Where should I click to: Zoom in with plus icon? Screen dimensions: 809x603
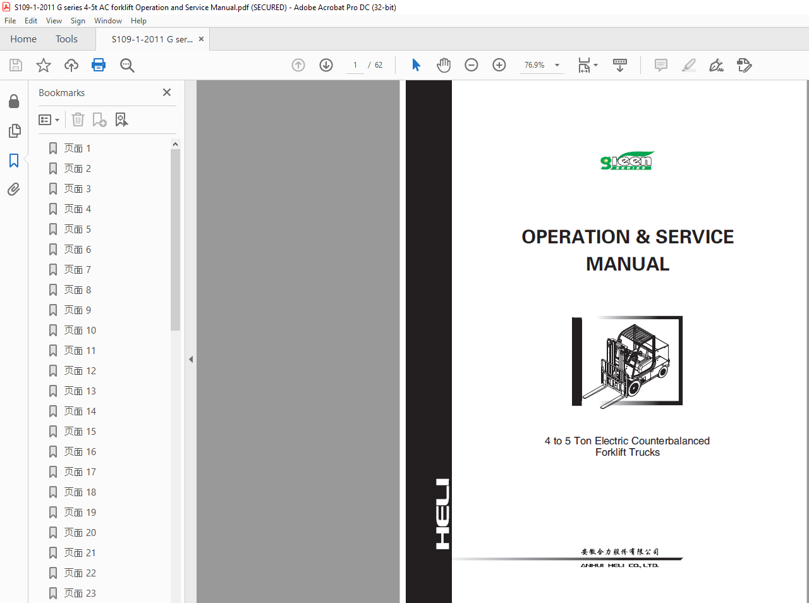(x=499, y=65)
